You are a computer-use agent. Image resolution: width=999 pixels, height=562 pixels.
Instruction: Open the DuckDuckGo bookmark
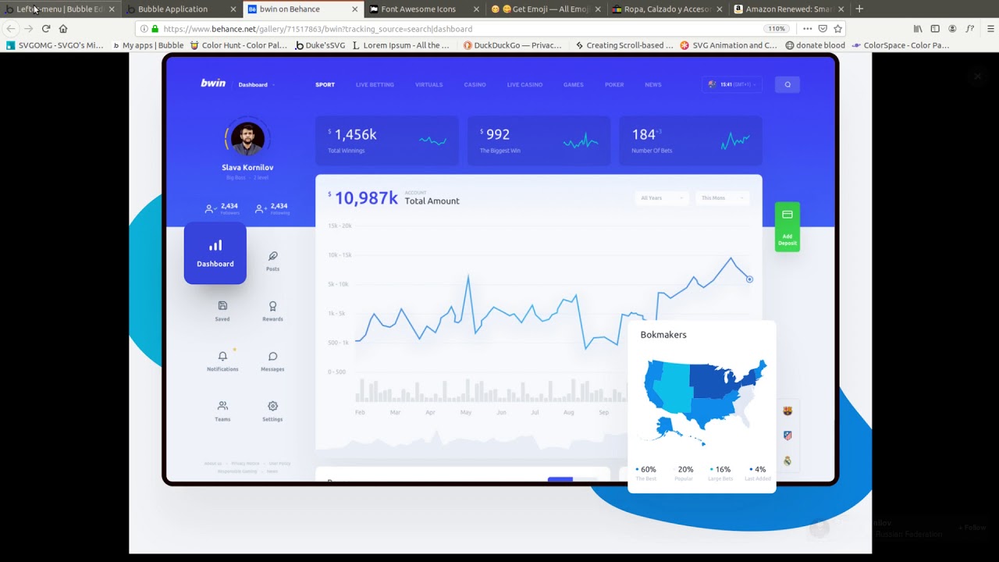[x=512, y=45]
